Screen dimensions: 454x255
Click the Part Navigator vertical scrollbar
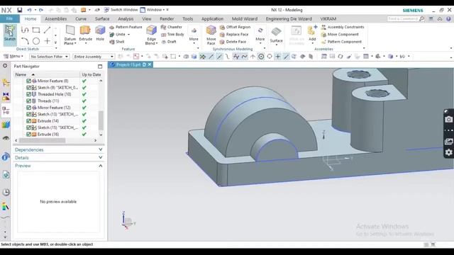click(x=101, y=120)
